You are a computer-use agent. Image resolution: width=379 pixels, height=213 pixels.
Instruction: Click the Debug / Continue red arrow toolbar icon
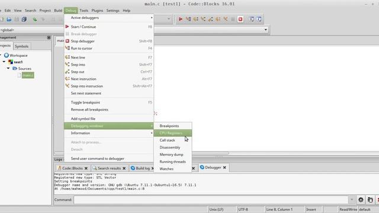[181, 19]
